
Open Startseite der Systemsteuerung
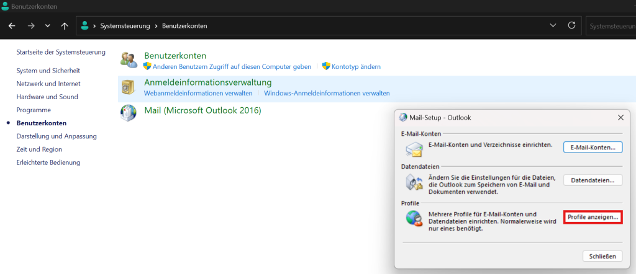point(61,52)
